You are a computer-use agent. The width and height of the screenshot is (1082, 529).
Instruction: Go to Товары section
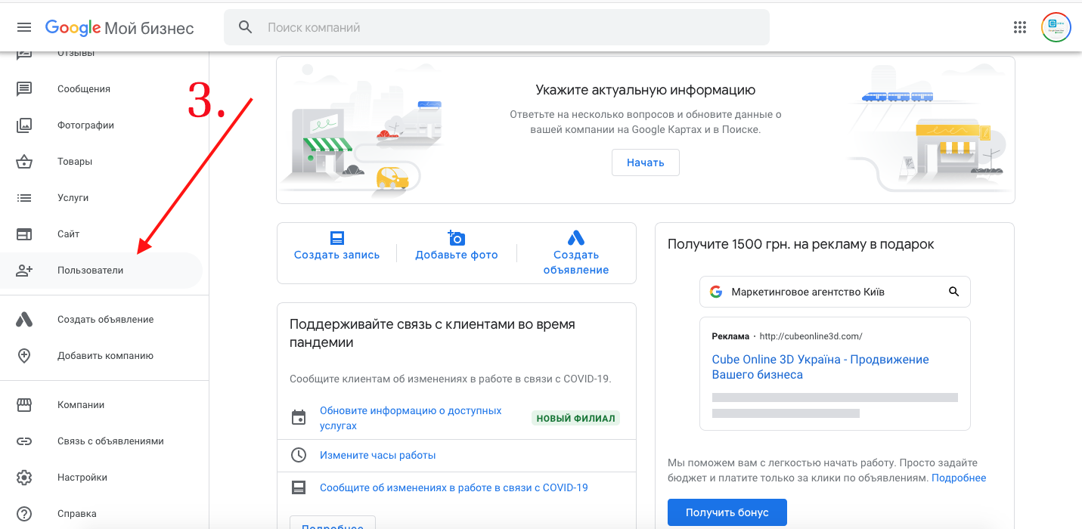coord(75,162)
